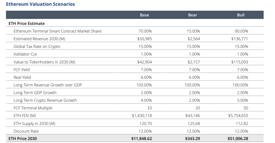Select the $42,904 tokenholder value
This screenshot has height=143, width=275.
click(x=144, y=62)
